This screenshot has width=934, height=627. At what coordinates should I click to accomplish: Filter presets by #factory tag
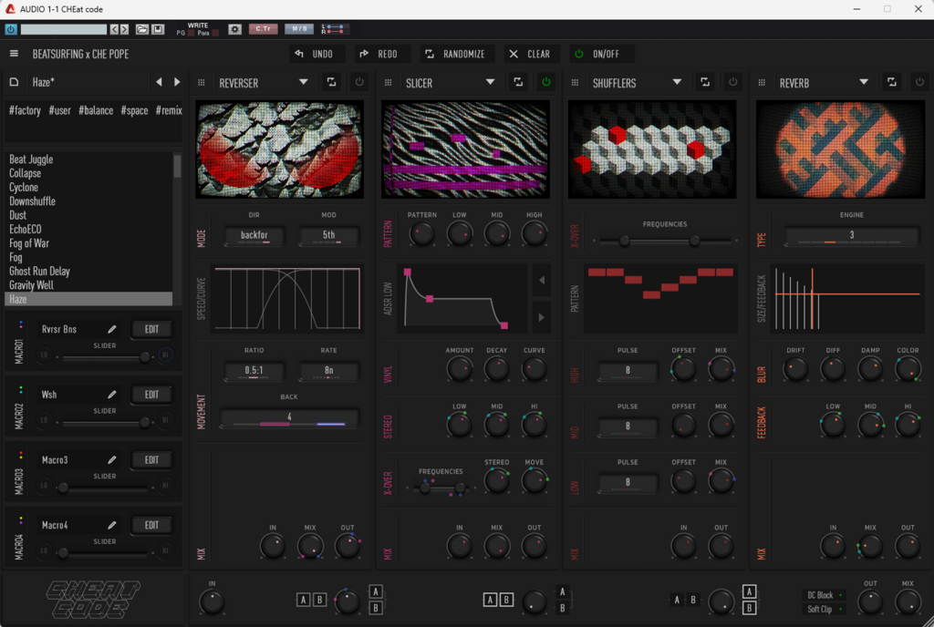(25, 110)
